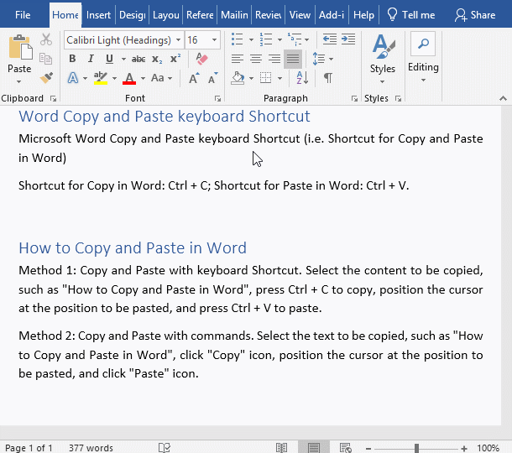
Task: Click the Cut scissors icon
Action: tap(46, 39)
